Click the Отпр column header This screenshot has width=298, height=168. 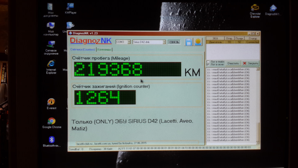click(x=229, y=39)
